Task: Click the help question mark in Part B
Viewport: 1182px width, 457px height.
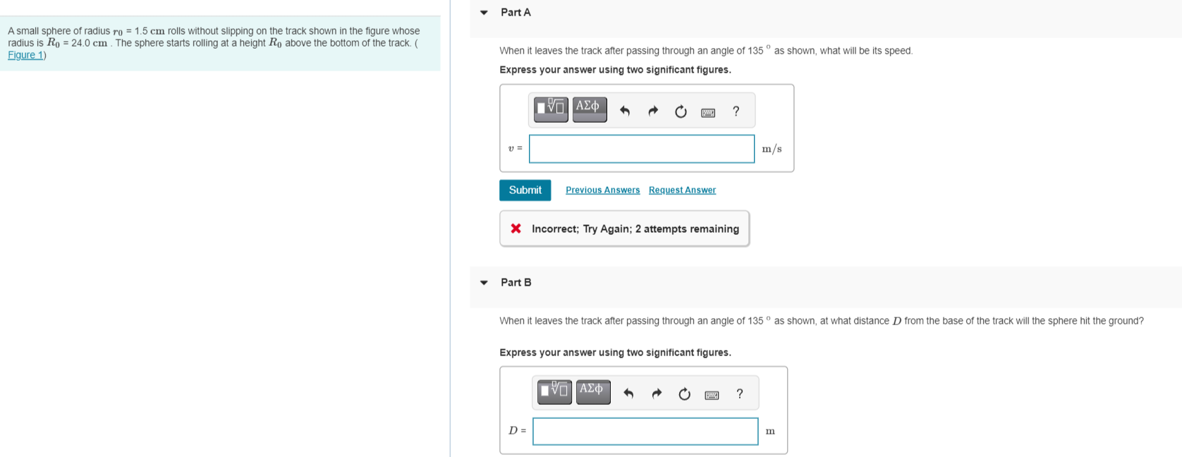Action: (738, 394)
